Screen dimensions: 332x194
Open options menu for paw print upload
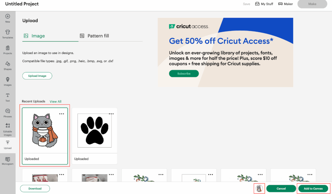(111, 114)
